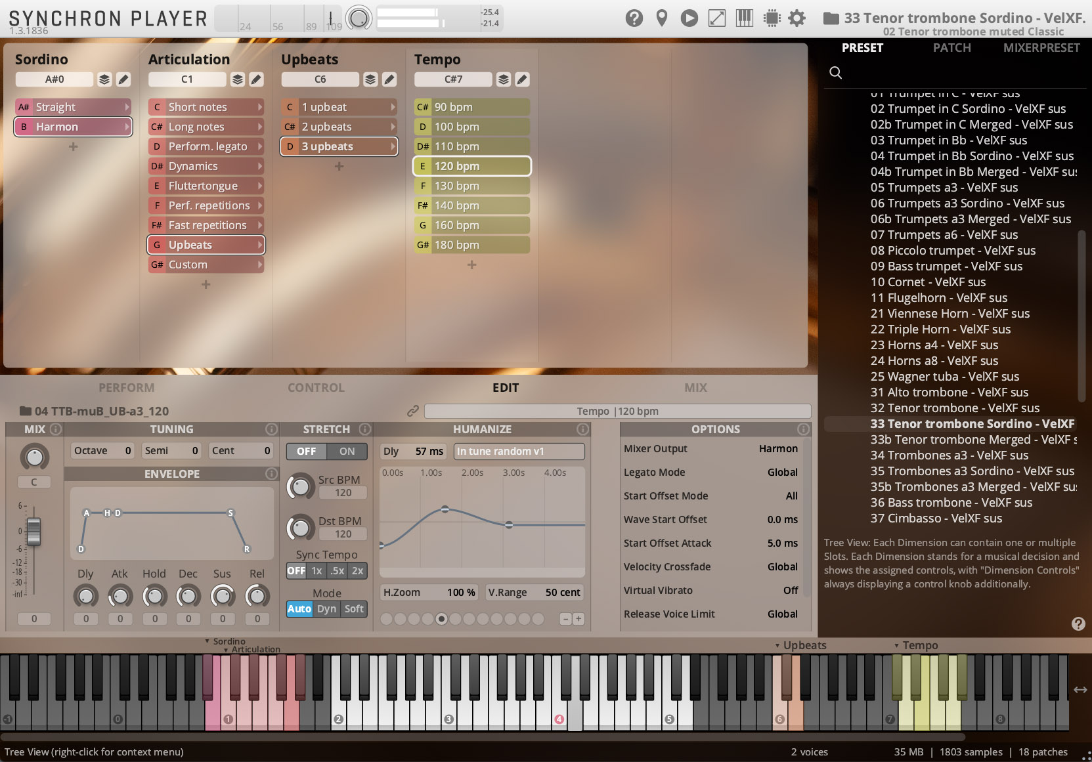Expand the Harmon slot arrow
This screenshot has width=1092, height=762.
click(x=127, y=127)
